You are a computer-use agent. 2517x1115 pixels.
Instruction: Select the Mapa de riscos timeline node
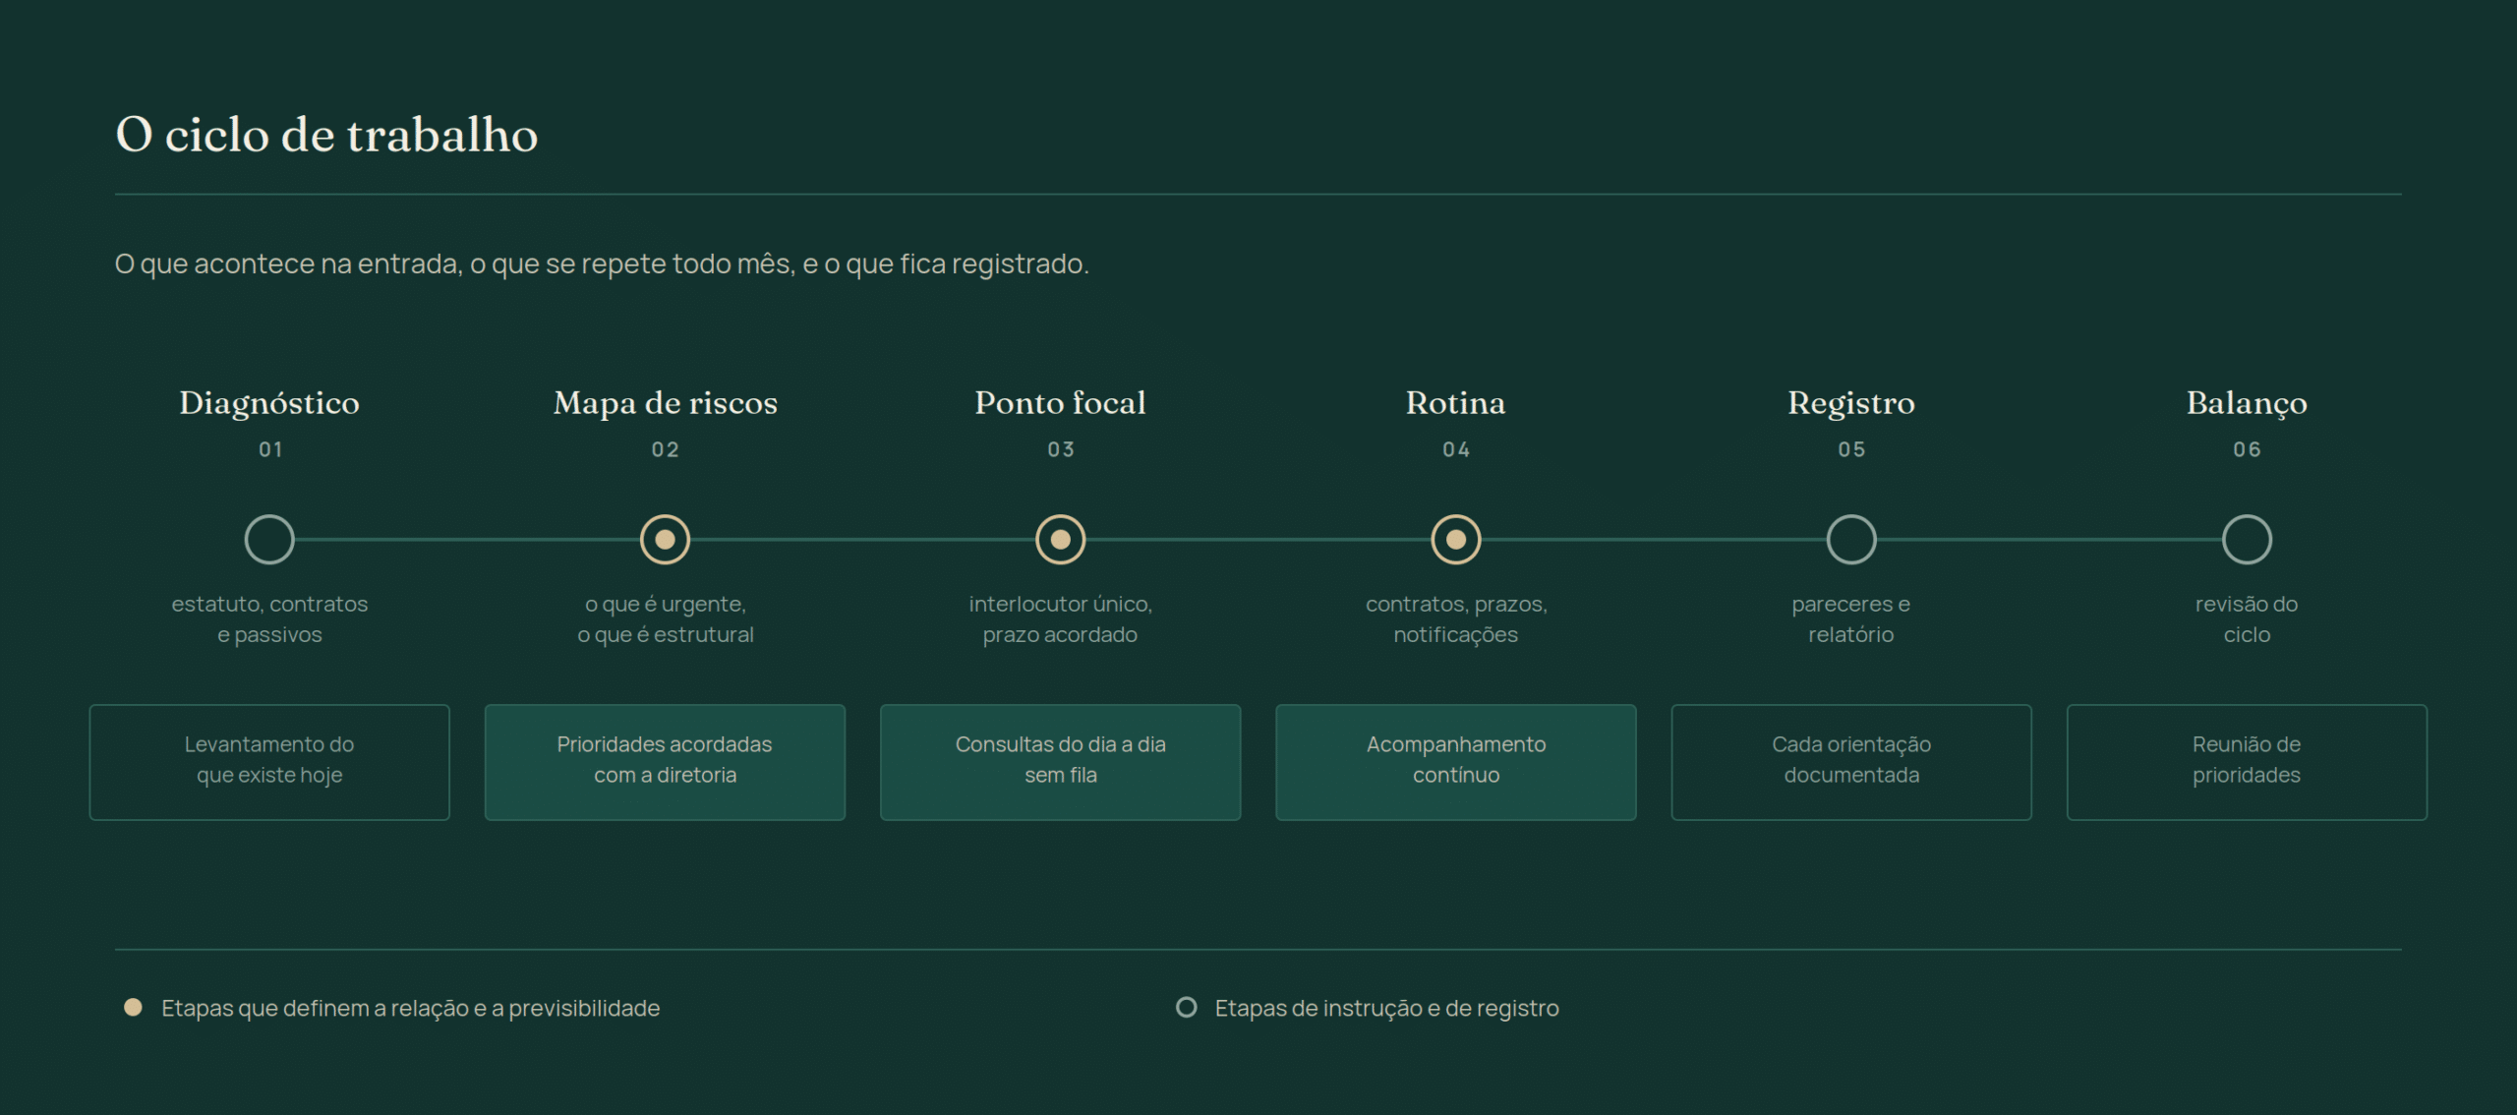coord(665,540)
